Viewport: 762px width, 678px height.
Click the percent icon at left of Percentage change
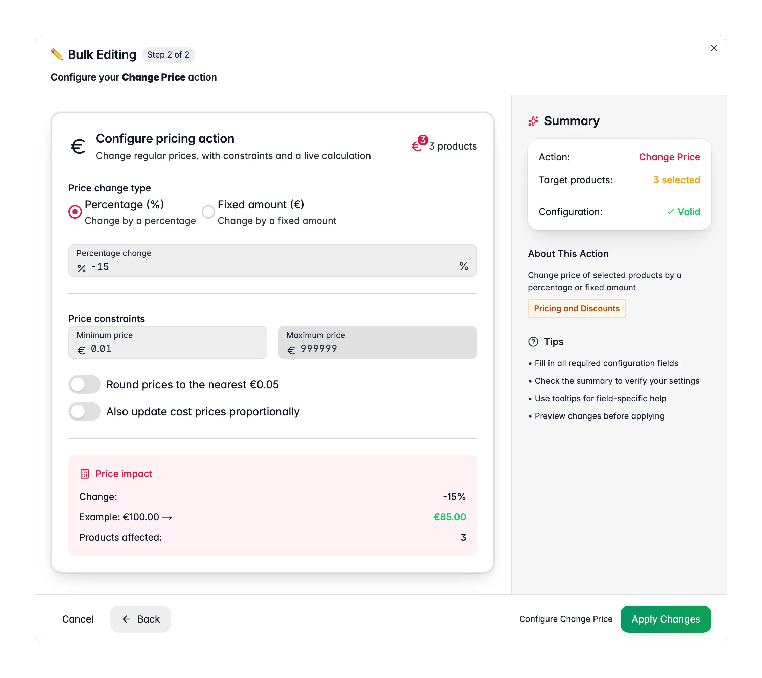82,268
